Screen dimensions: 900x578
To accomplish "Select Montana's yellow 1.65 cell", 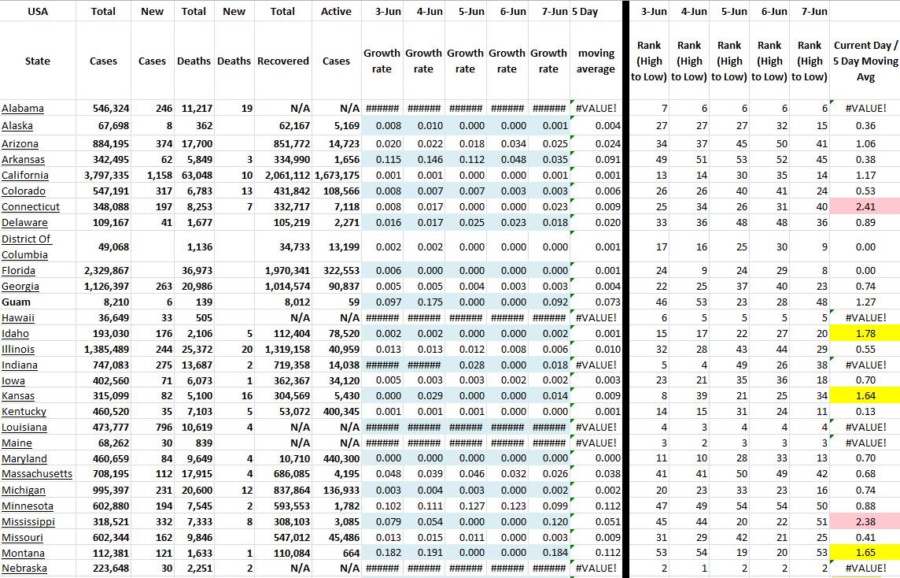I will 865,553.
